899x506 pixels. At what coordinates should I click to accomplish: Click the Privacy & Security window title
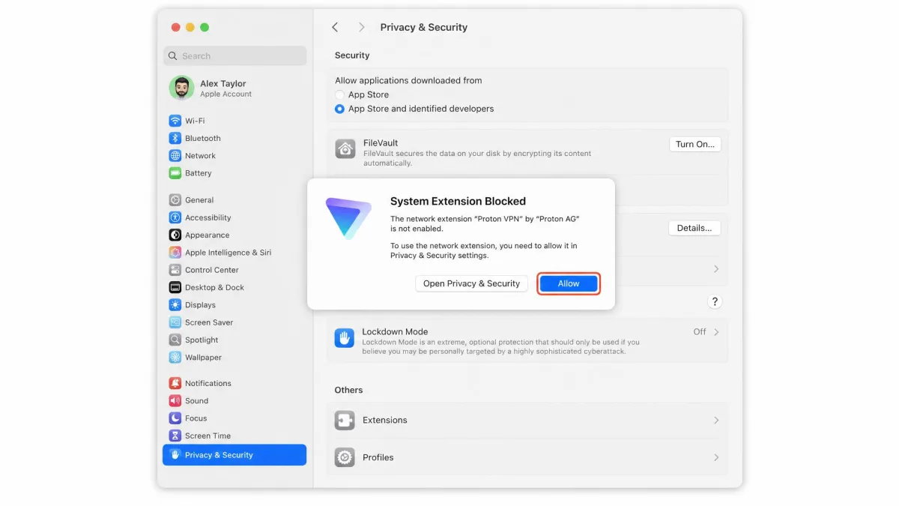[423, 27]
